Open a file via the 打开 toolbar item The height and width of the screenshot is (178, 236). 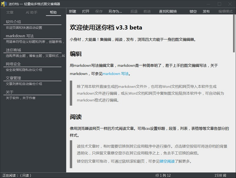[86, 11]
